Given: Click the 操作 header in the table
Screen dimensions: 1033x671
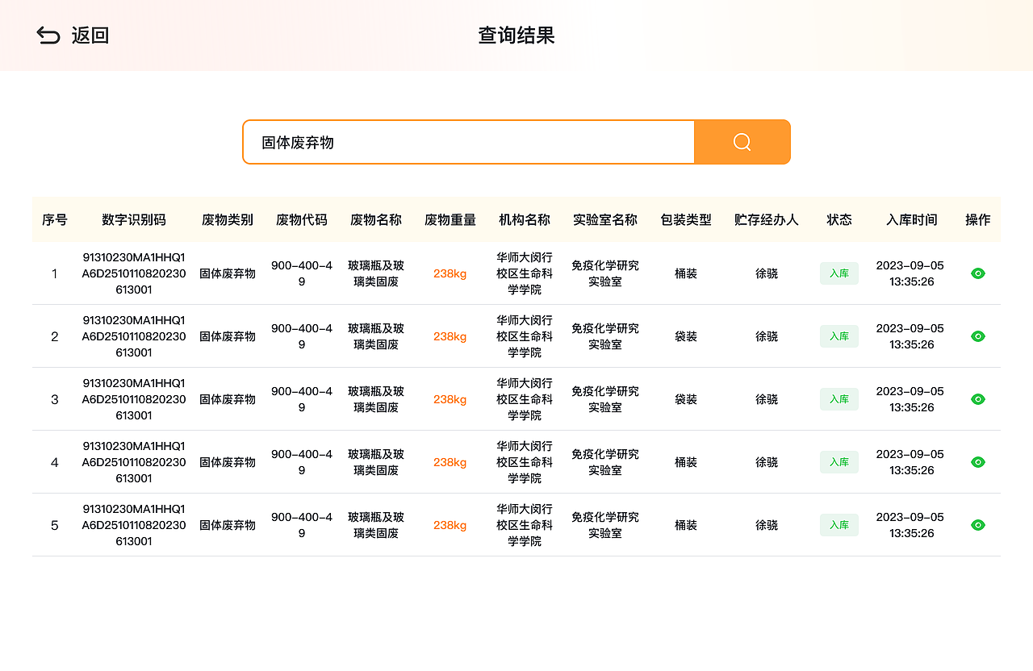Looking at the screenshot, I should point(977,219).
